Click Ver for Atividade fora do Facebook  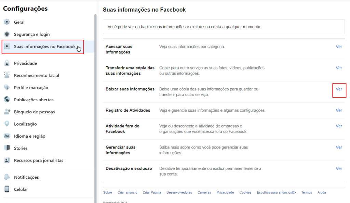[x=339, y=126]
